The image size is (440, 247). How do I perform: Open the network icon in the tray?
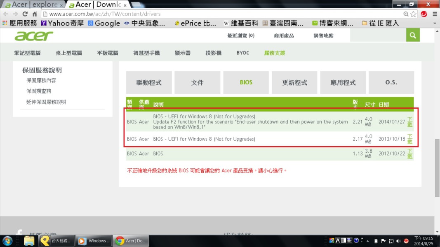(x=391, y=241)
